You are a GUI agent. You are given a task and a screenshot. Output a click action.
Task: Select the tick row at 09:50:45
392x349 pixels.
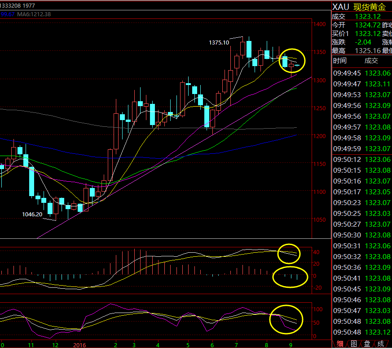(x=362, y=289)
